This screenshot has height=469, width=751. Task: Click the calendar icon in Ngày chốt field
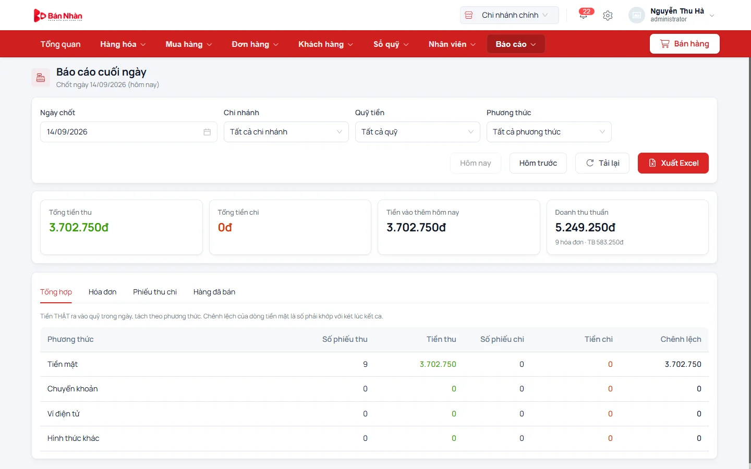click(x=207, y=132)
